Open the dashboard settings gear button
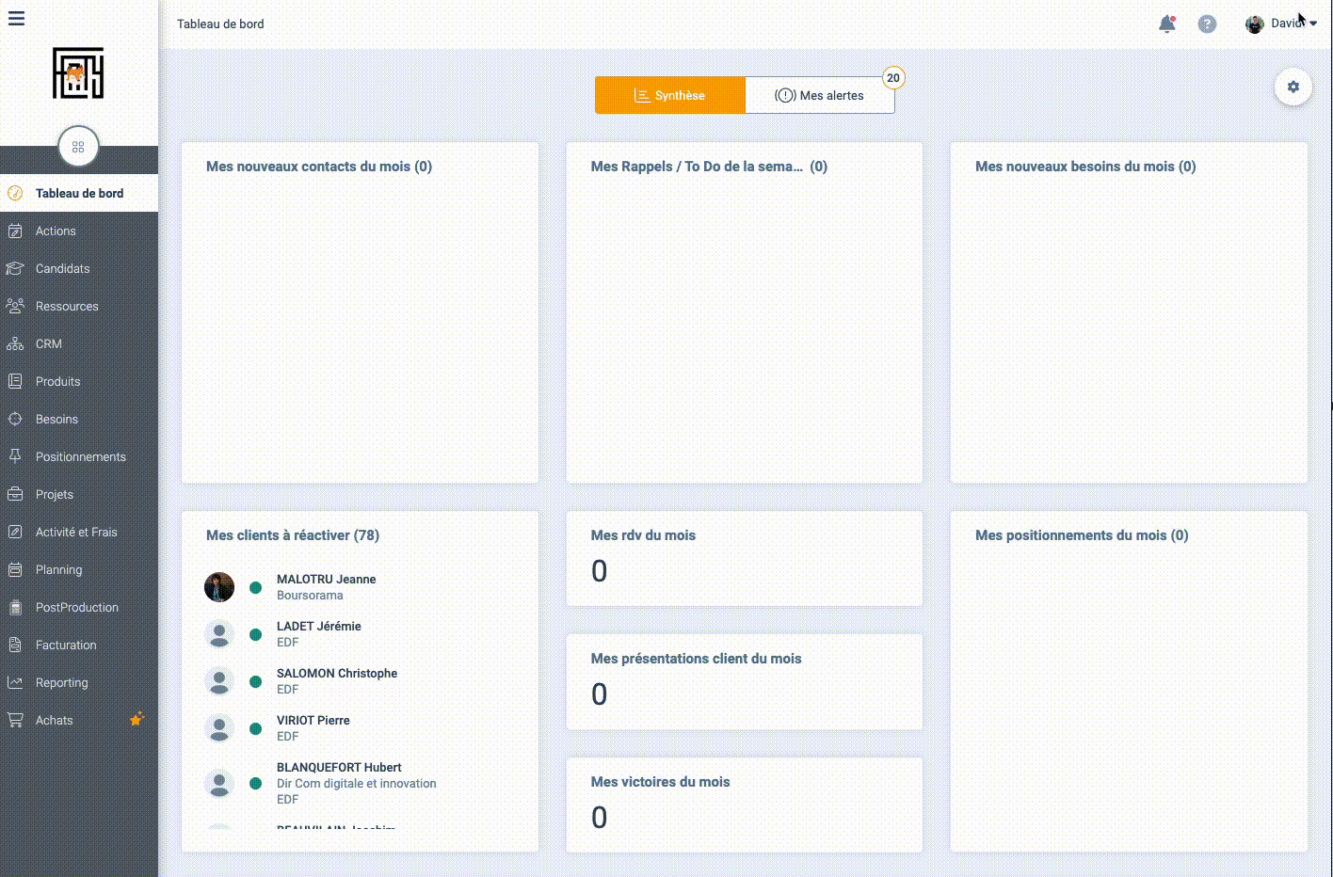Screen dimensions: 1333x877 1293,87
